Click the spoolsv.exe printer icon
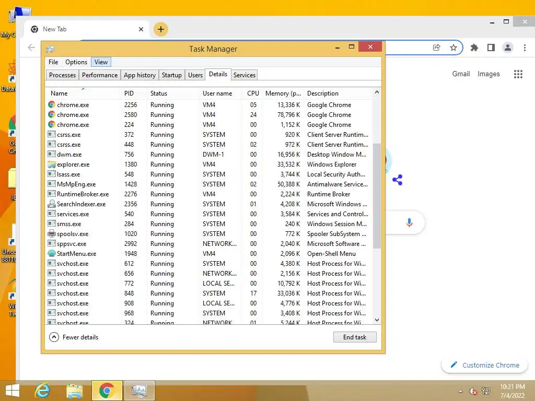Image resolution: width=535 pixels, height=401 pixels. 52,233
